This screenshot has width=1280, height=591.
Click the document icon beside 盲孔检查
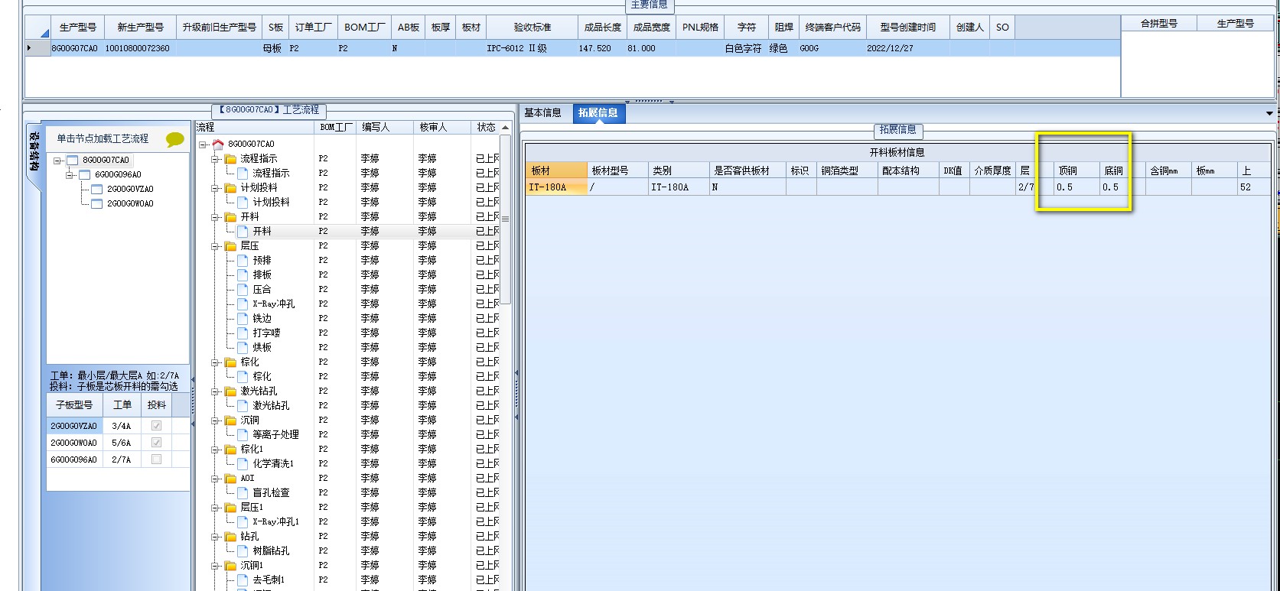click(x=243, y=492)
